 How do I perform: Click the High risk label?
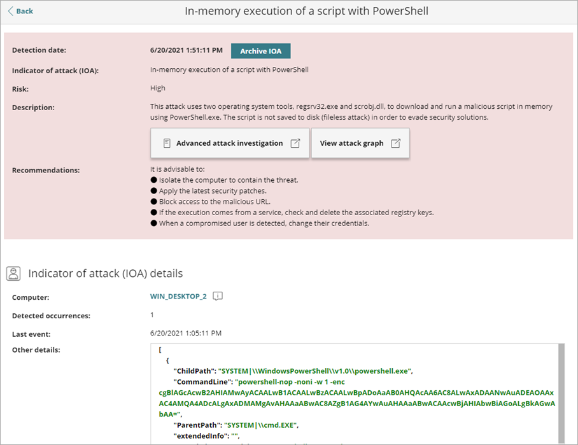tap(157, 88)
